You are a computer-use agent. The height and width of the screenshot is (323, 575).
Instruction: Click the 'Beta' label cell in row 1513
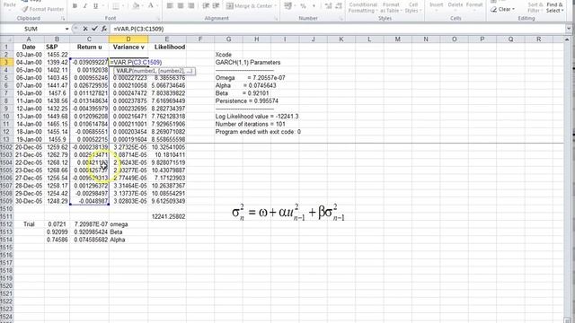[128, 231]
